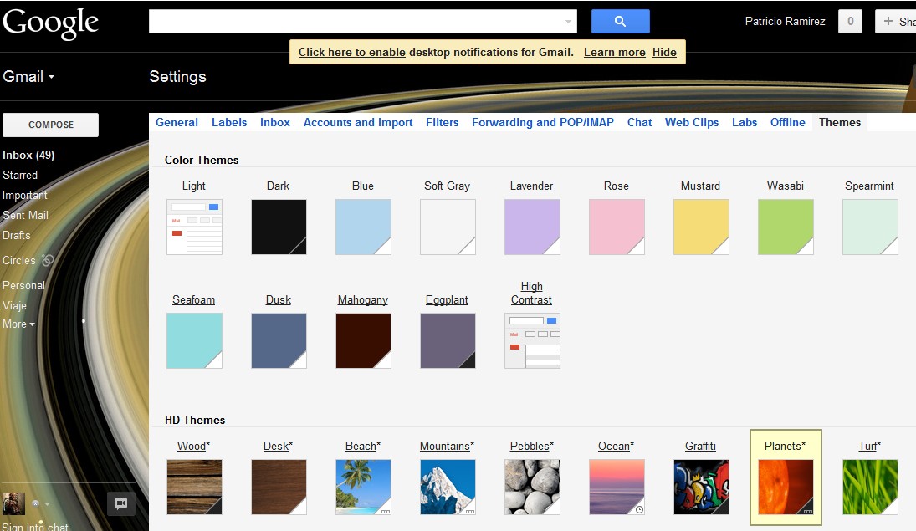
Task: Open the Viaje label
Action: [14, 305]
